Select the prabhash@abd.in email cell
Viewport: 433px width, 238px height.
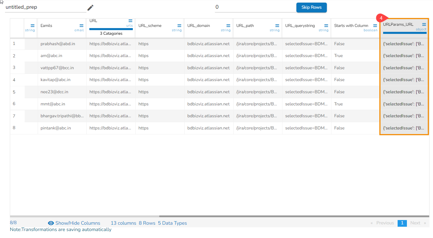(x=58, y=44)
